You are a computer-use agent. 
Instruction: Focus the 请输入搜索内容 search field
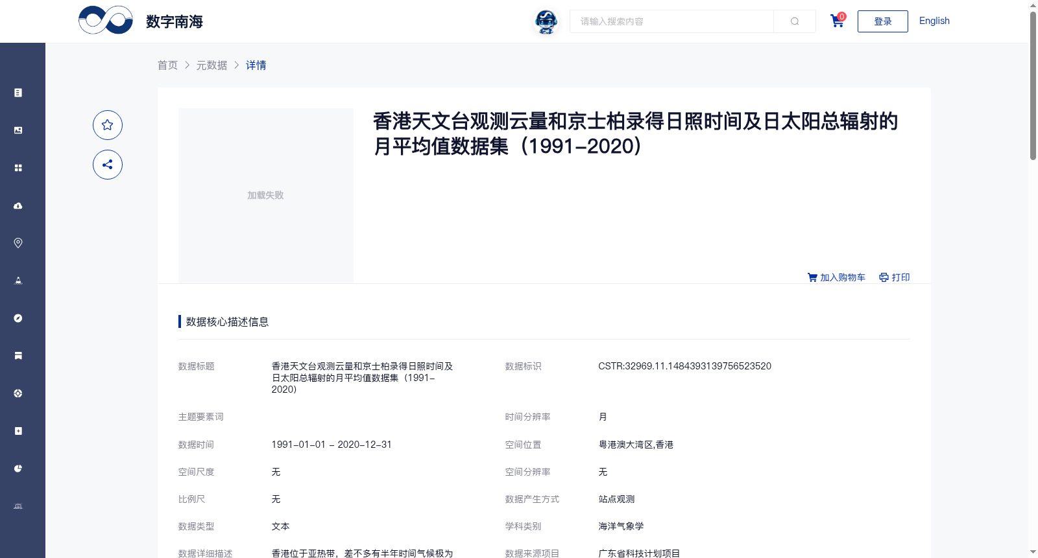(671, 21)
